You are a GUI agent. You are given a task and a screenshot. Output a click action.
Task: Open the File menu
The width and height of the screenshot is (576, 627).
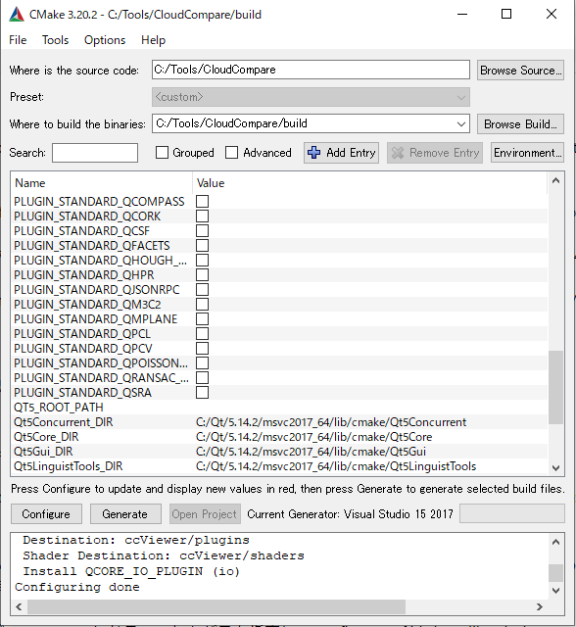click(18, 40)
